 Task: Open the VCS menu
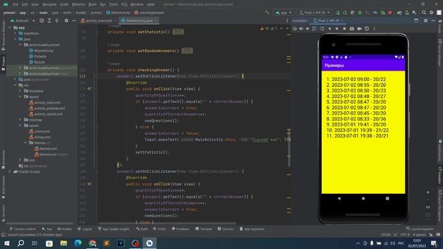[124, 4]
